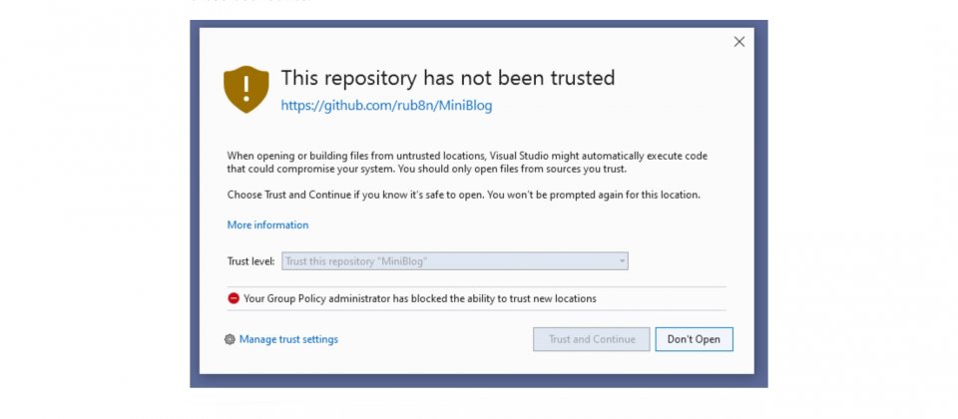
Task: Open the Trust level dropdown arrow
Action: tap(622, 261)
